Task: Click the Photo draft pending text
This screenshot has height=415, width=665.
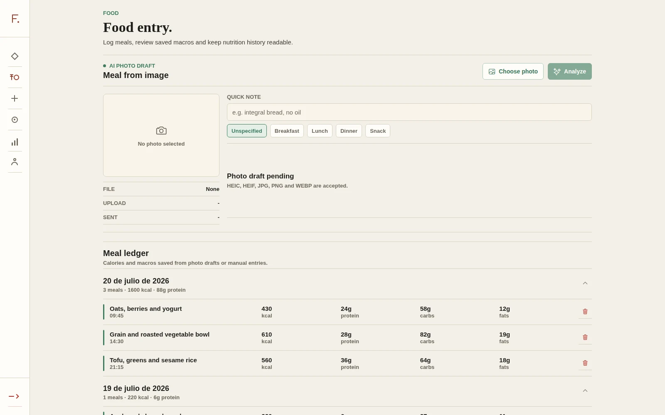Action: 260,176
